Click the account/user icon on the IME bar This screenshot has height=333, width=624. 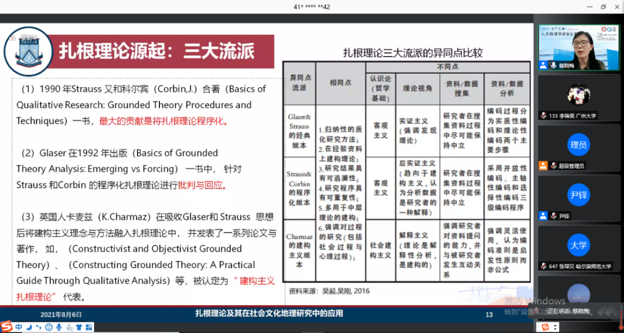click(x=69, y=327)
